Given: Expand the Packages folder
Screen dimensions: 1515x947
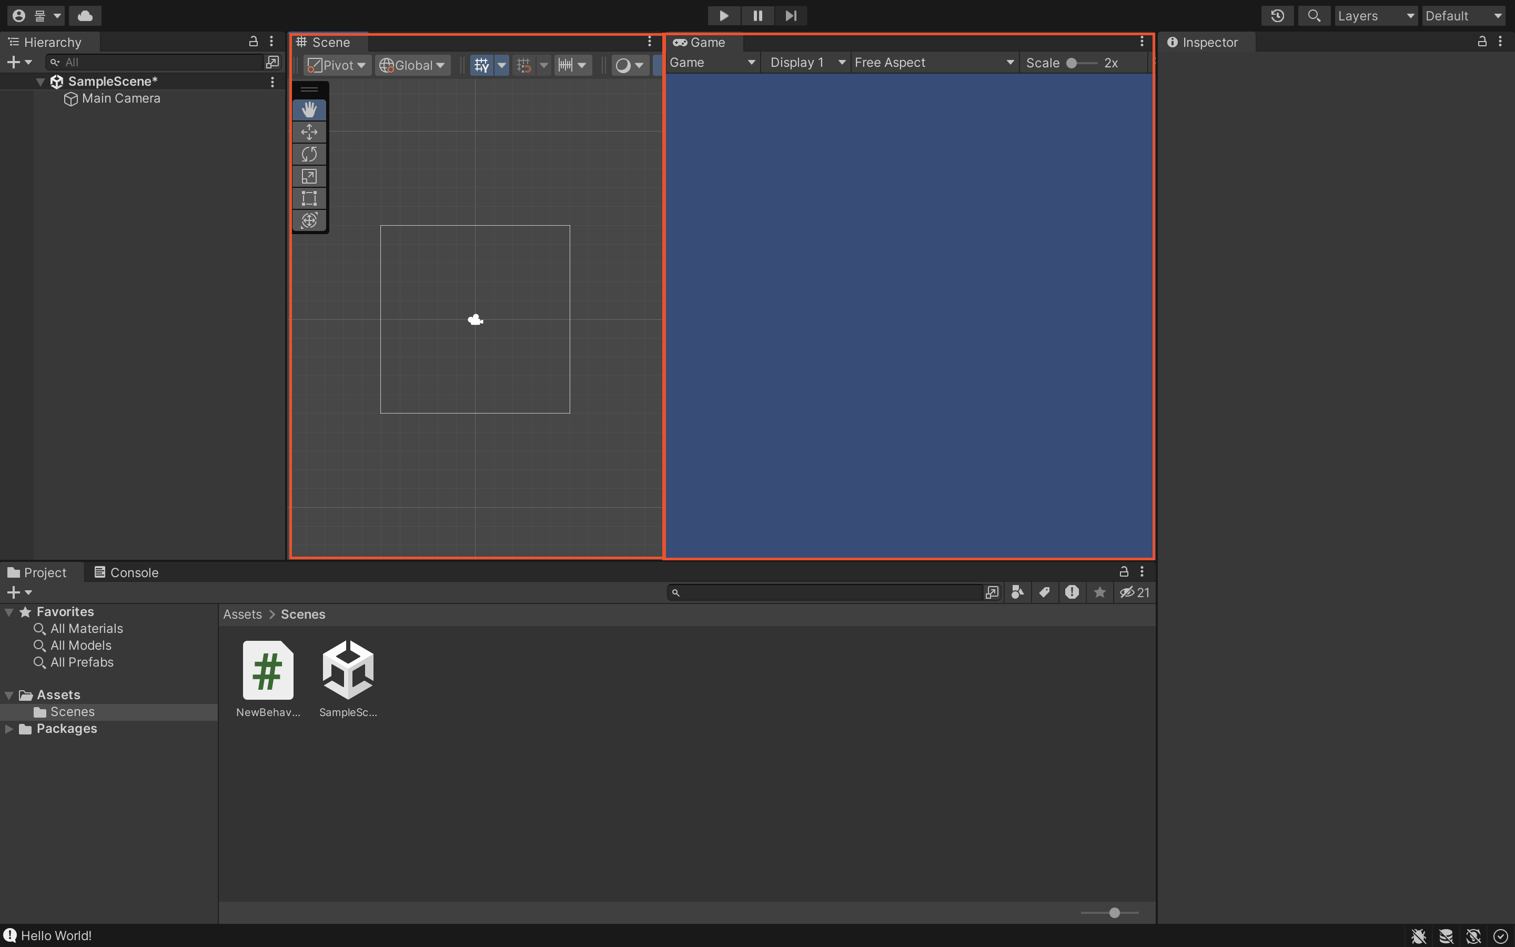Looking at the screenshot, I should [x=9, y=729].
